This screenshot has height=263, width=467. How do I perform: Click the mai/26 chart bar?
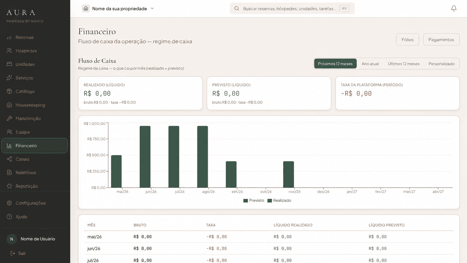click(116, 171)
